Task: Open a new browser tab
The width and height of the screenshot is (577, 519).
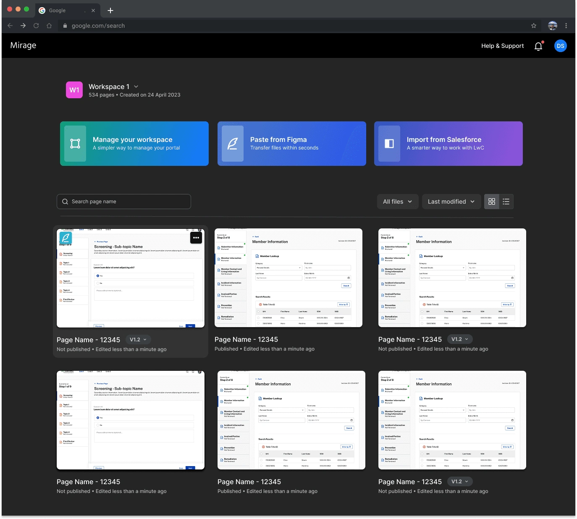Action: click(110, 10)
